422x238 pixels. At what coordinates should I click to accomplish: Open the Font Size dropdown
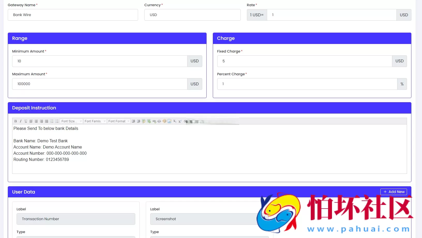71,121
